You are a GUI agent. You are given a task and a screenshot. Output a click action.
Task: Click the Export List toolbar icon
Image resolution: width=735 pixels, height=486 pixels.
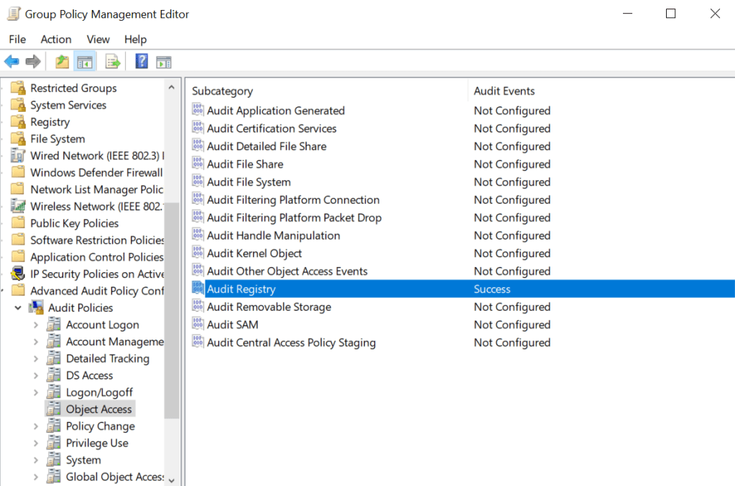(113, 62)
